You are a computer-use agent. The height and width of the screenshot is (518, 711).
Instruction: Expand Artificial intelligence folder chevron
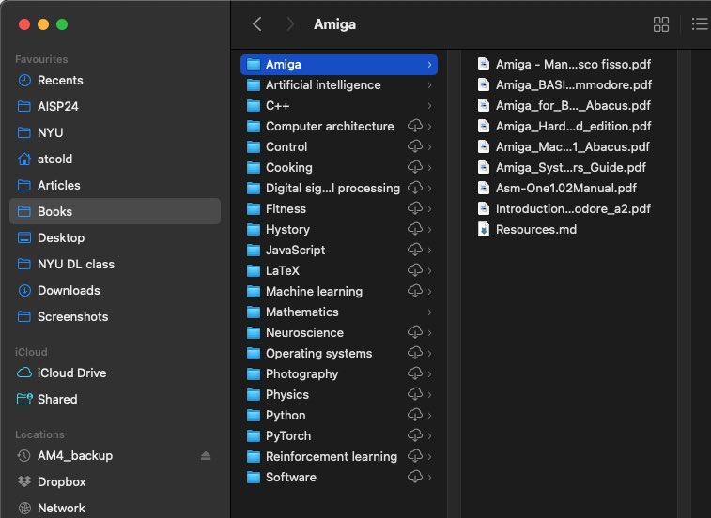click(x=429, y=85)
